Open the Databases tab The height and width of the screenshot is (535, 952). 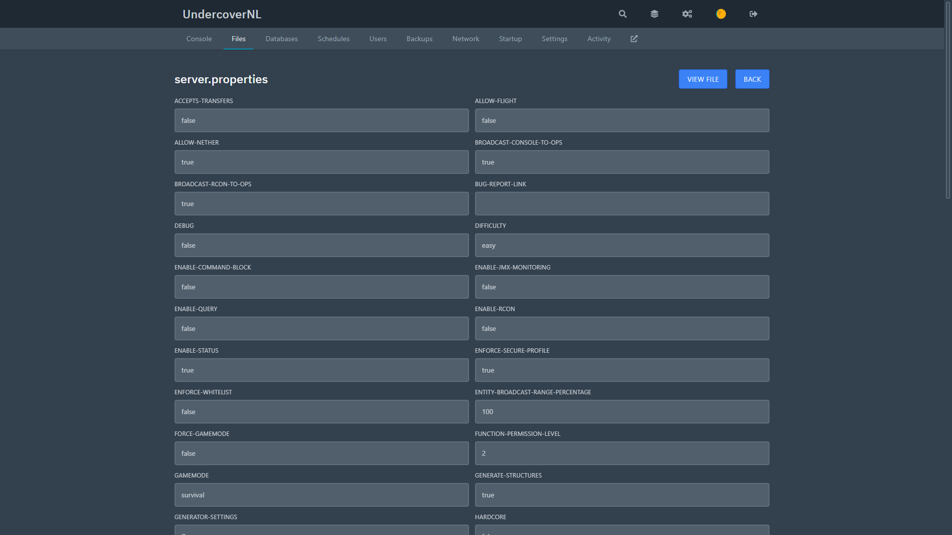281,38
